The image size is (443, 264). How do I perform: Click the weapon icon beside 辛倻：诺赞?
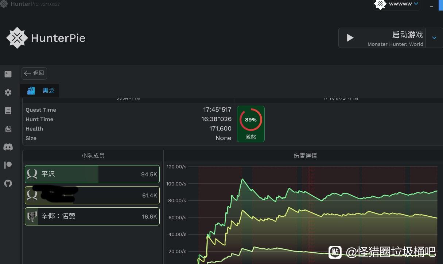[x=32, y=216]
